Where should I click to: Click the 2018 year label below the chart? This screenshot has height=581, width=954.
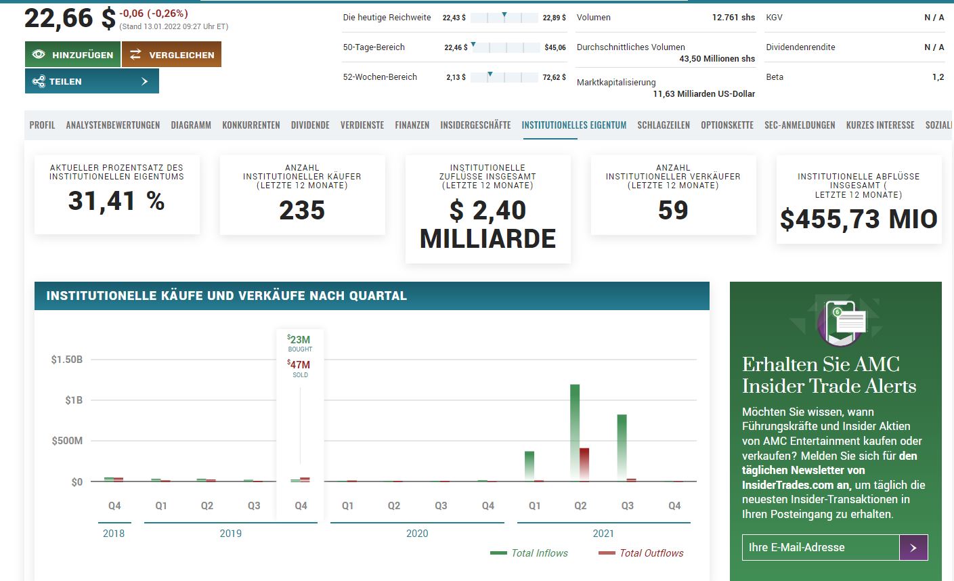[114, 534]
